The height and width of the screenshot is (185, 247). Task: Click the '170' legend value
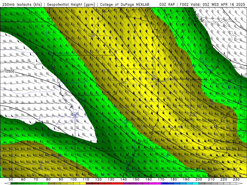coord(161,179)
